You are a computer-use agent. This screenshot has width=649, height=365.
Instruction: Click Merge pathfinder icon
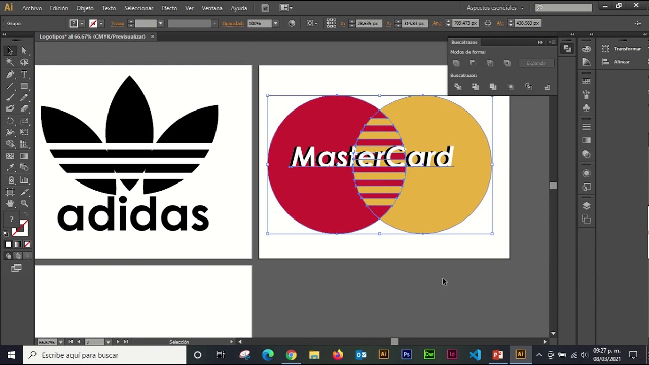(x=493, y=87)
